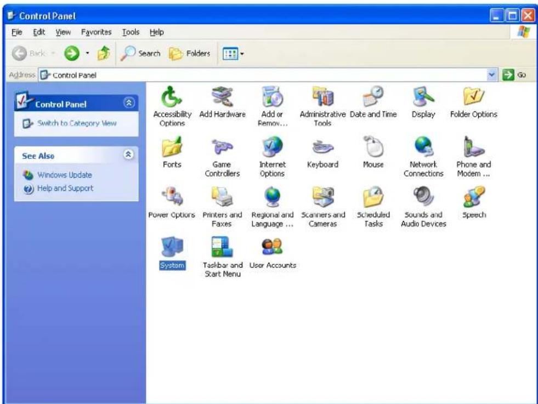
Task: Open the Help and Support link
Action: point(65,188)
